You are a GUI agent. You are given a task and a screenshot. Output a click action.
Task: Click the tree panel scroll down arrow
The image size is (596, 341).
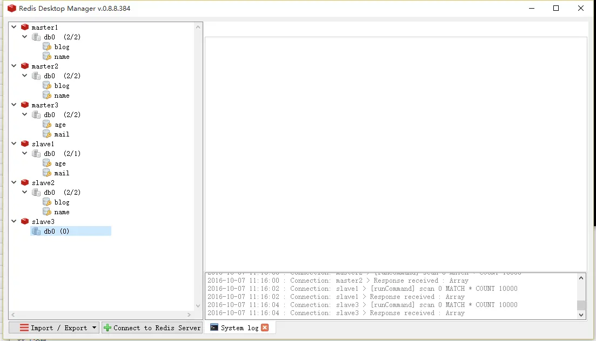(x=198, y=306)
